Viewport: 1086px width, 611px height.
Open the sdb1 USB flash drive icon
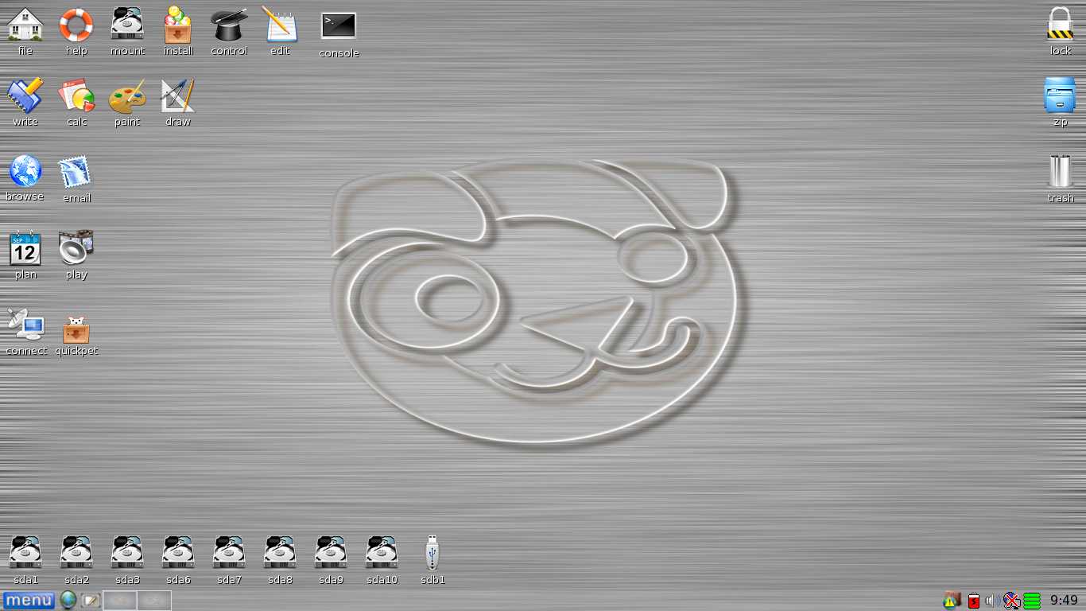[x=432, y=552]
